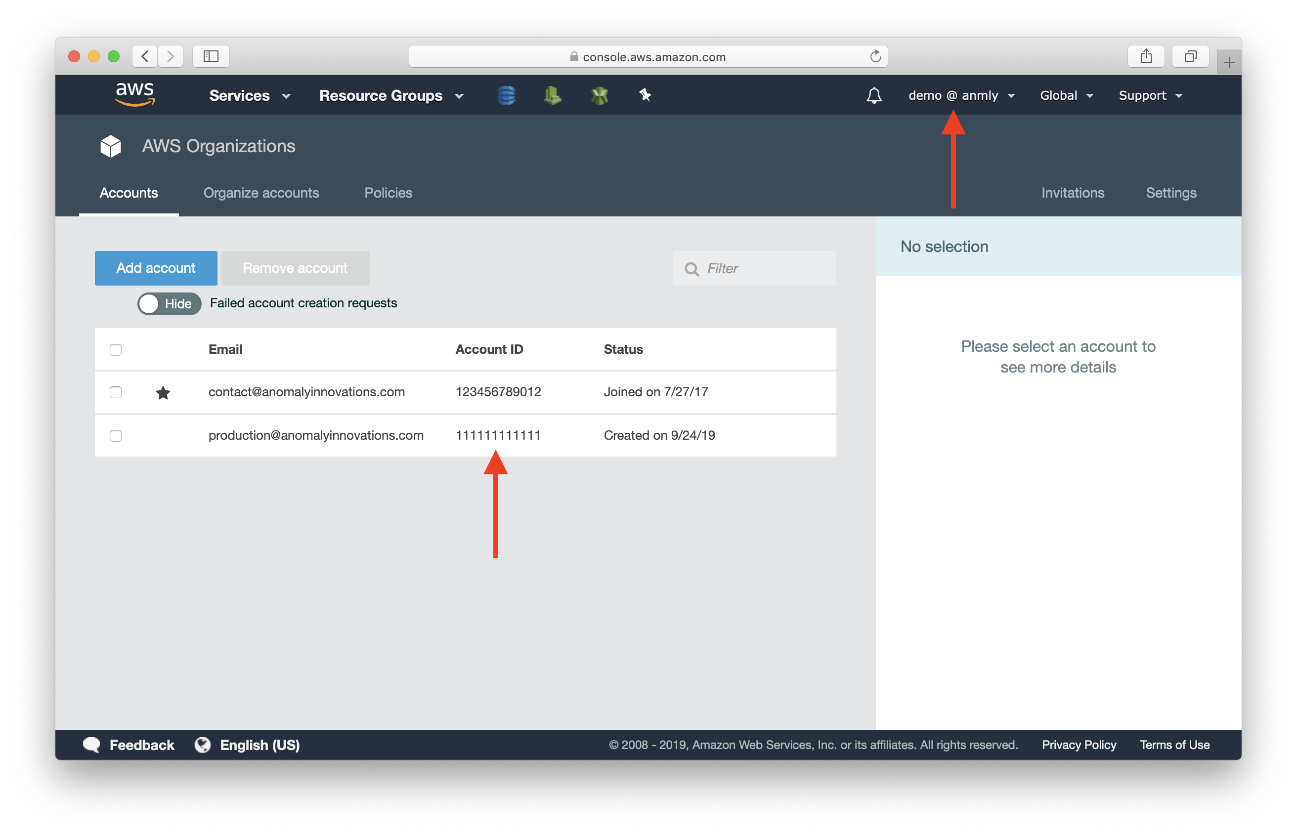The image size is (1297, 833).
Task: Click the Add account button
Action: [x=155, y=267]
